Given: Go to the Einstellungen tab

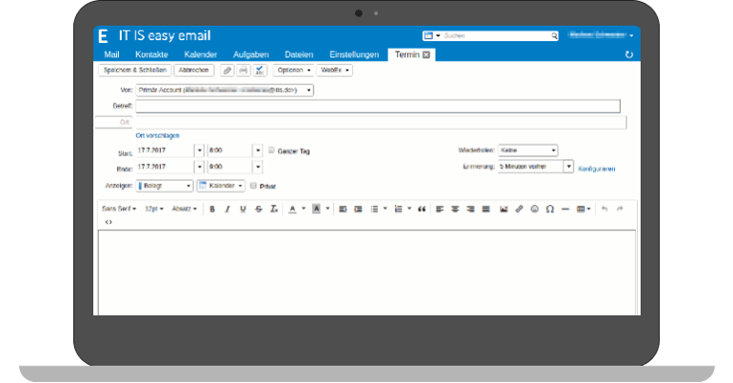Looking at the screenshot, I should [x=354, y=55].
